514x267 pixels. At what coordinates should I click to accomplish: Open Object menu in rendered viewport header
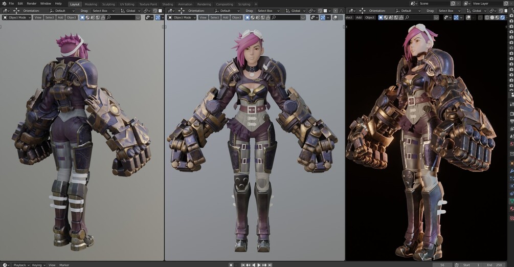pyautogui.click(x=370, y=17)
